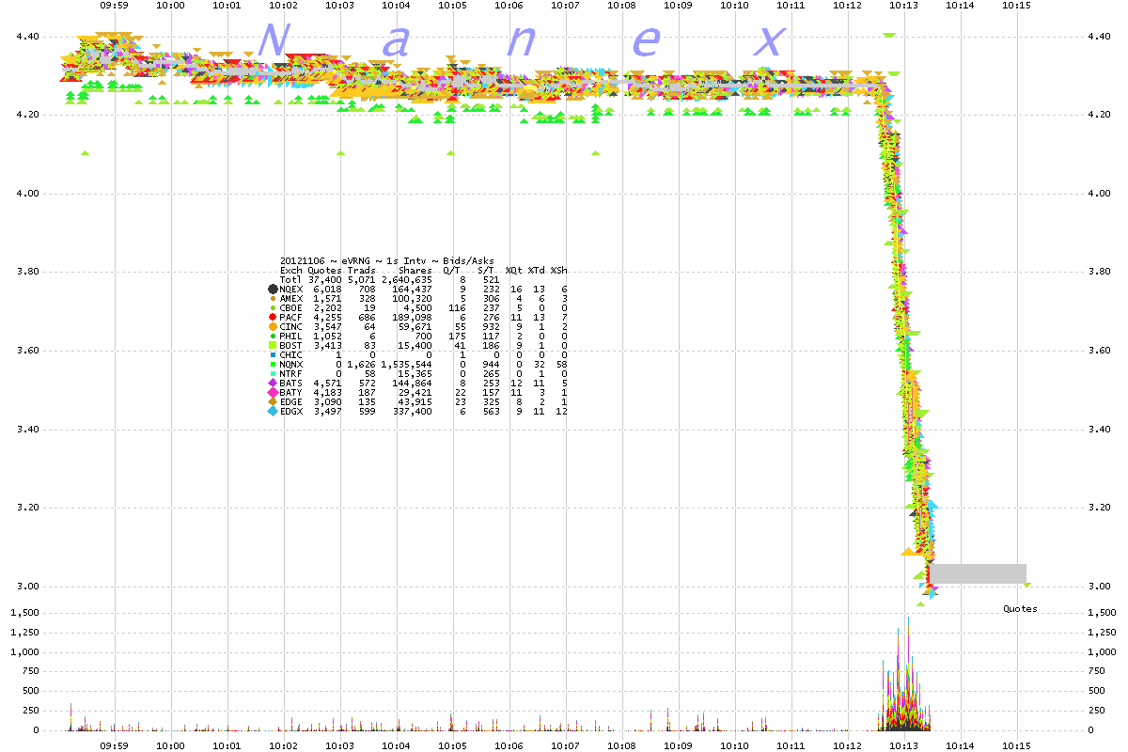
Task: Click the 'Shares' column header
Action: (416, 270)
